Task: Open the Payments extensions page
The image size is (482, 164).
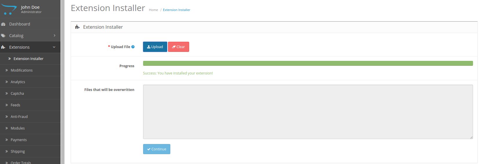Action: coord(19,140)
